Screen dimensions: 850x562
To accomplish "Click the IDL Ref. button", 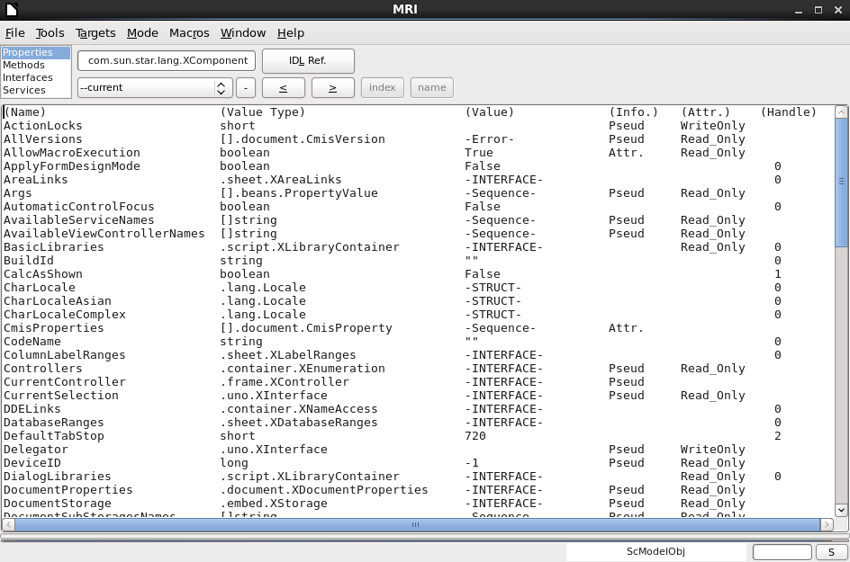I will [x=308, y=60].
